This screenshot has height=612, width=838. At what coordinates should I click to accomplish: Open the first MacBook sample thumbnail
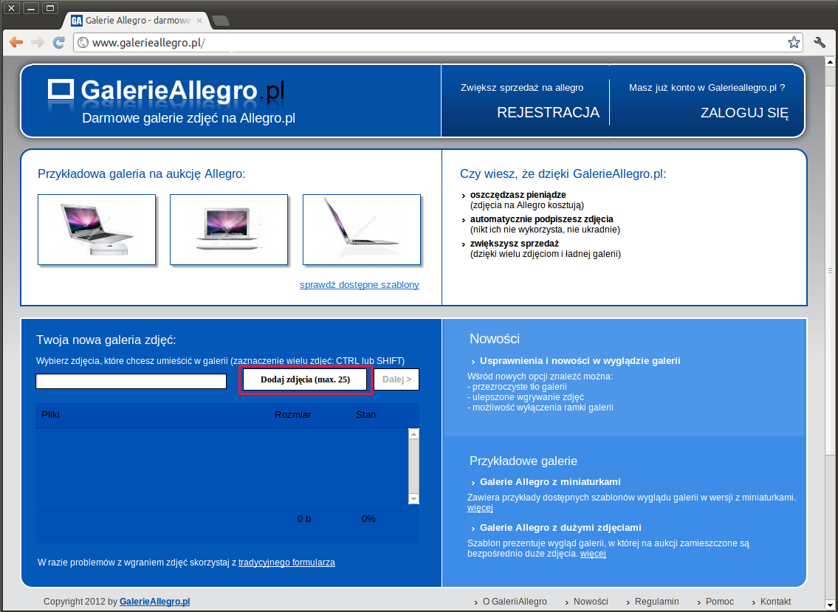97,230
